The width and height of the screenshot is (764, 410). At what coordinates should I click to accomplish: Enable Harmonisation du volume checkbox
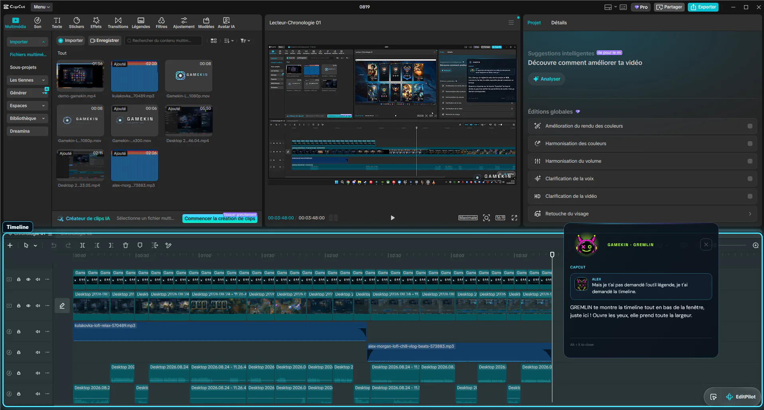pos(750,161)
